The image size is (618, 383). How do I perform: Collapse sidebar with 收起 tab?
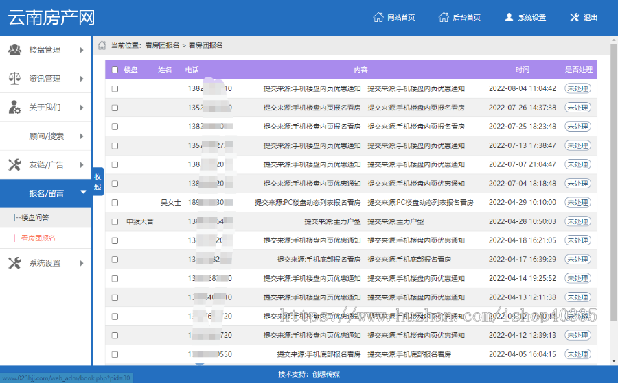point(98,182)
